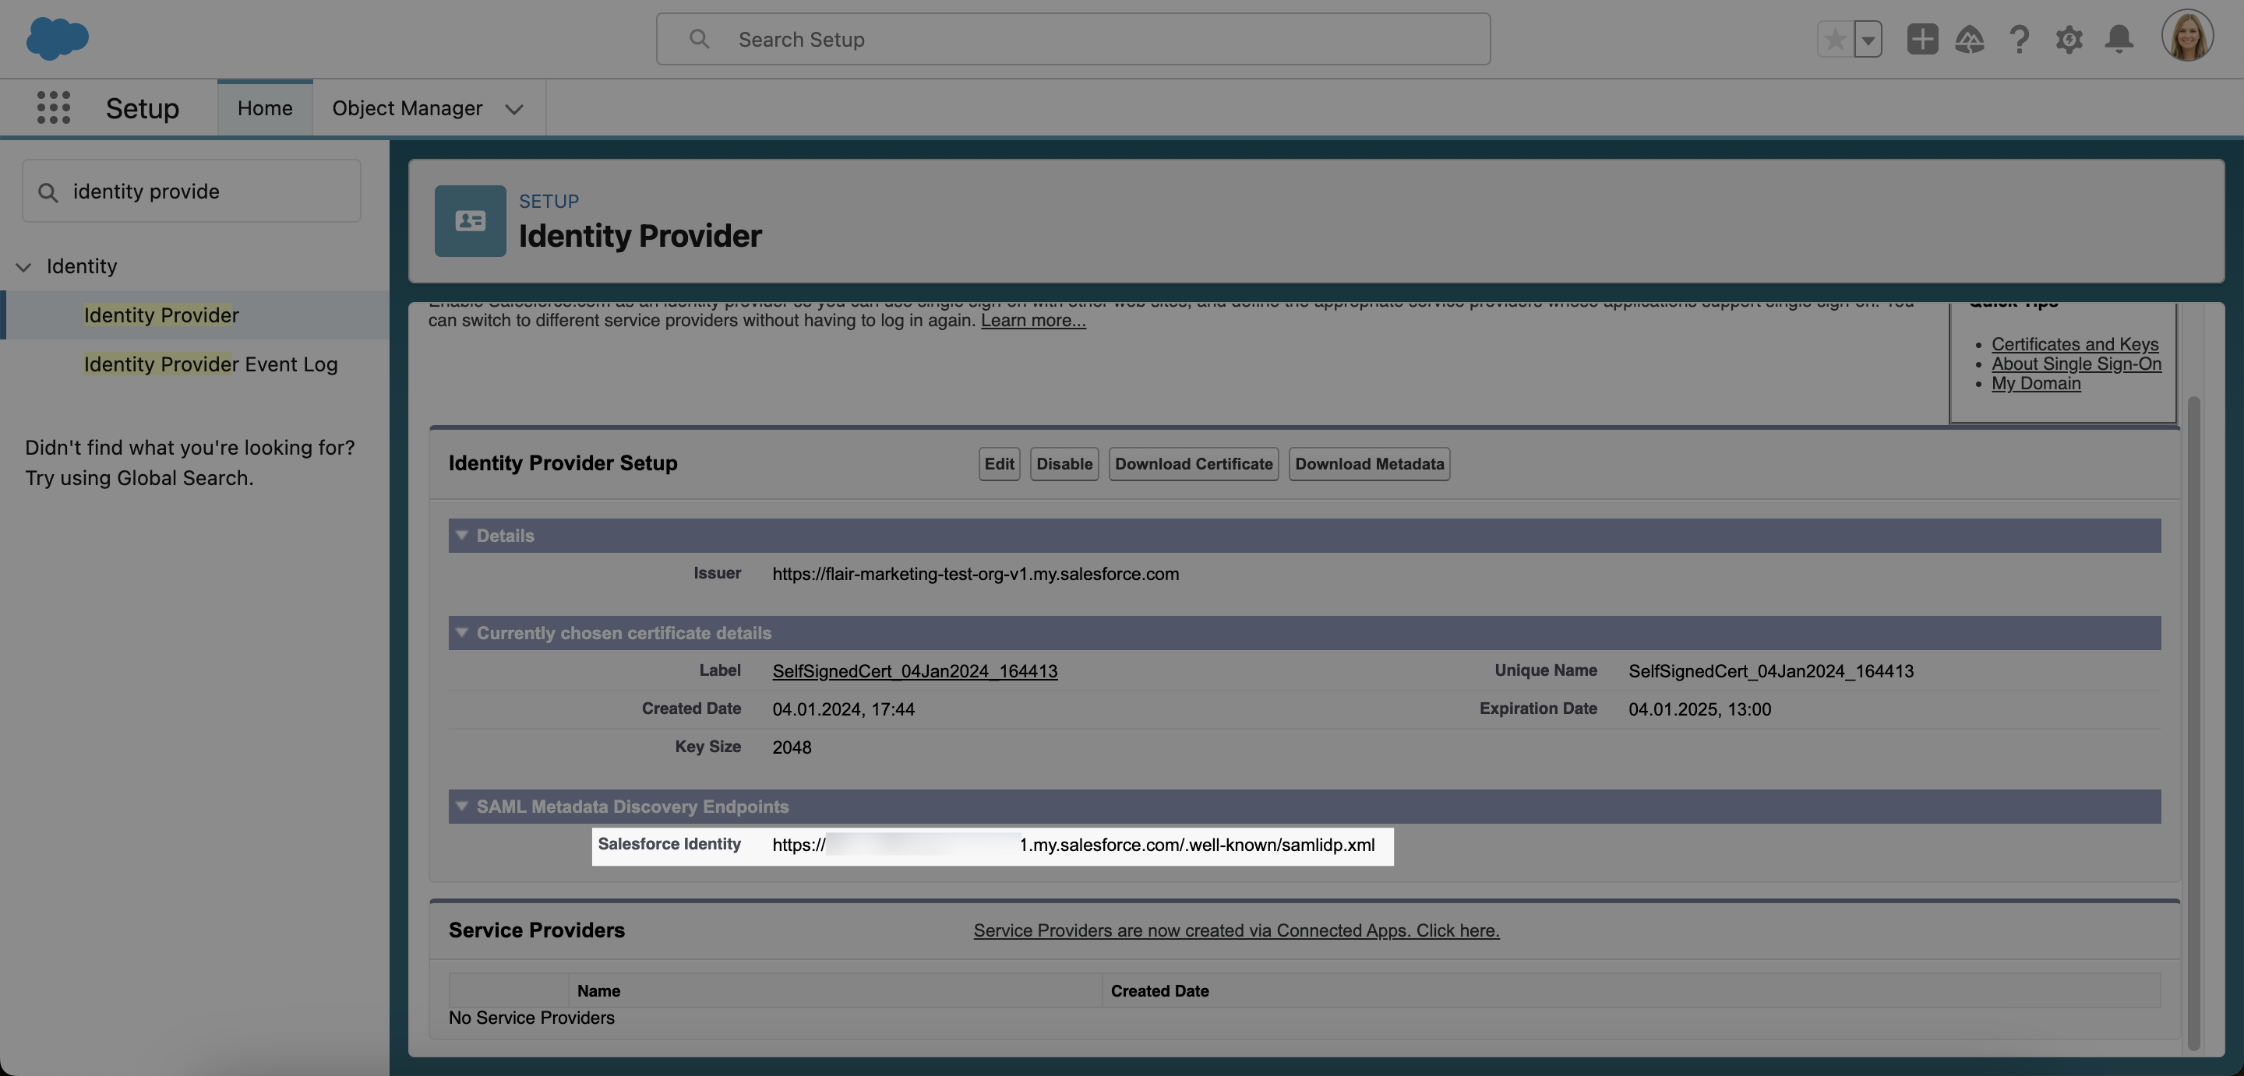The width and height of the screenshot is (2244, 1076).
Task: Click the Edit button in Identity Provider Setup
Action: pyautogui.click(x=999, y=463)
